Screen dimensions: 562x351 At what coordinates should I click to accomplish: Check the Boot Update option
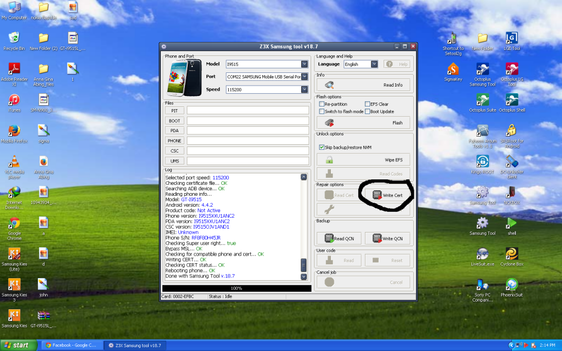[x=367, y=111]
